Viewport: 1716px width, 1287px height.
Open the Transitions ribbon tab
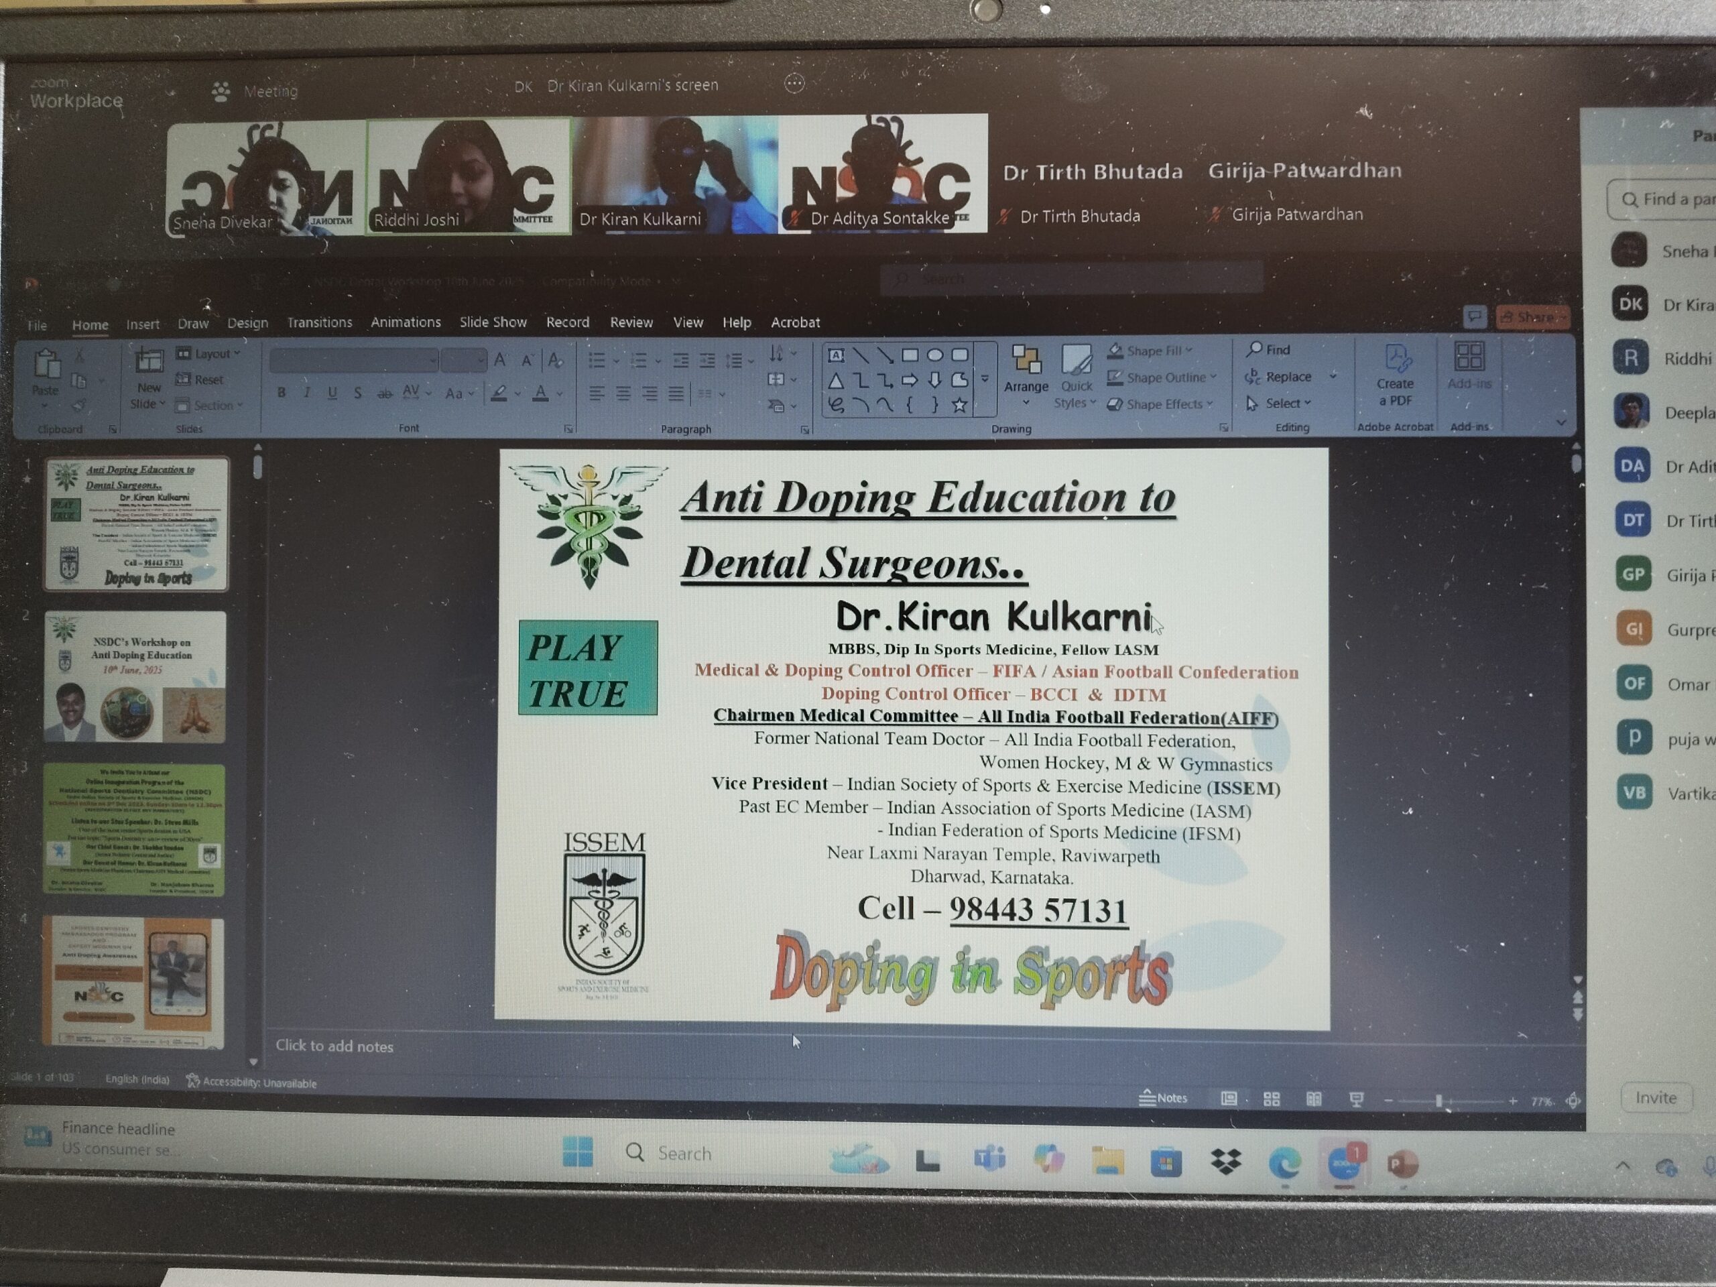pos(319,322)
